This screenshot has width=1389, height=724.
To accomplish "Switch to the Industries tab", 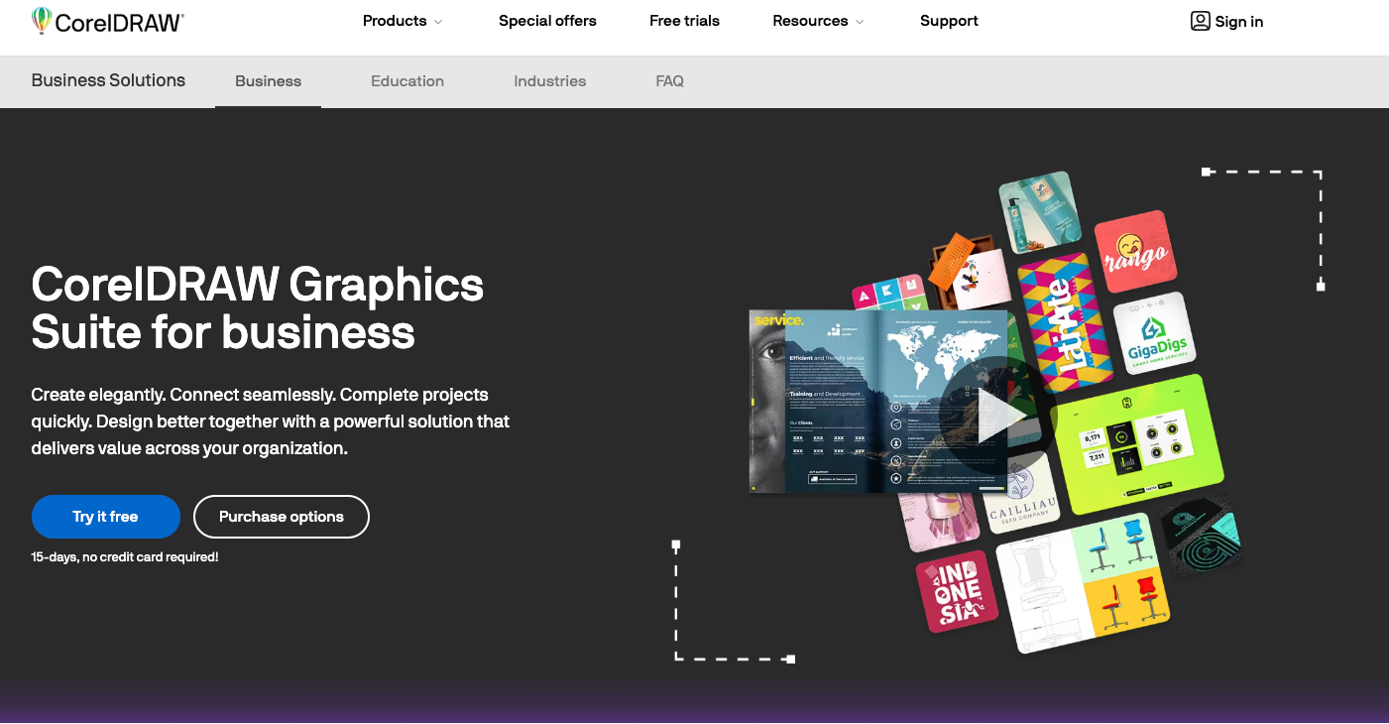I will [x=550, y=81].
